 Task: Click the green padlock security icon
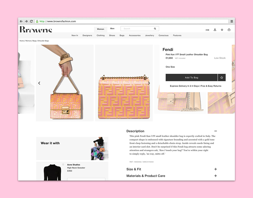(37, 21)
